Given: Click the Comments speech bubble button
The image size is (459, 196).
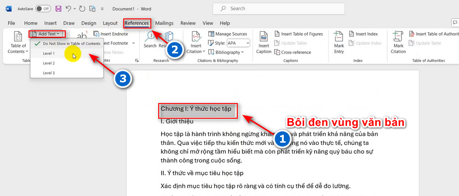Looking at the screenshot, I should coord(455,23).
